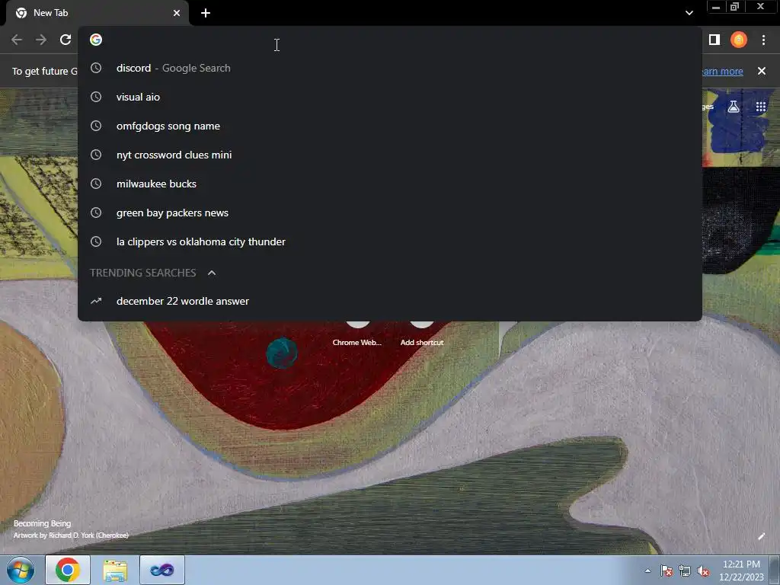
Task: Click the taskbar clock showing 12:21 PM
Action: pyautogui.click(x=742, y=571)
